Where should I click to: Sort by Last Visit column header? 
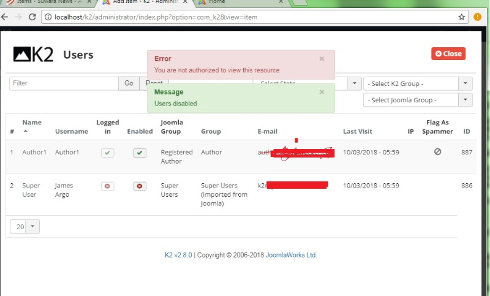pyautogui.click(x=358, y=131)
